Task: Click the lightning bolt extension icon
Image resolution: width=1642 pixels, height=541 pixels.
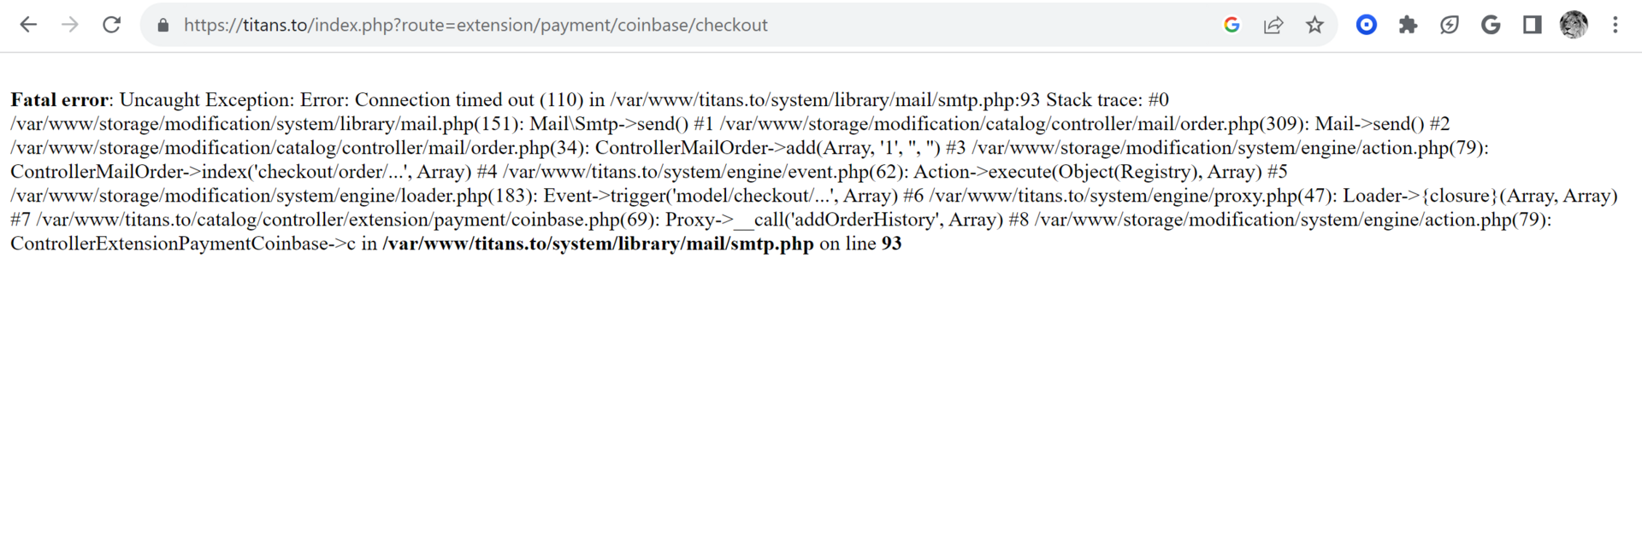Action: 1449,25
